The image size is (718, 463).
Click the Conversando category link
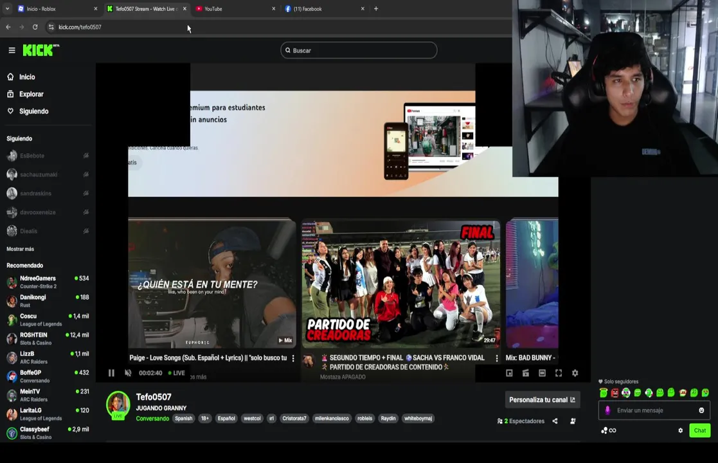pos(152,419)
